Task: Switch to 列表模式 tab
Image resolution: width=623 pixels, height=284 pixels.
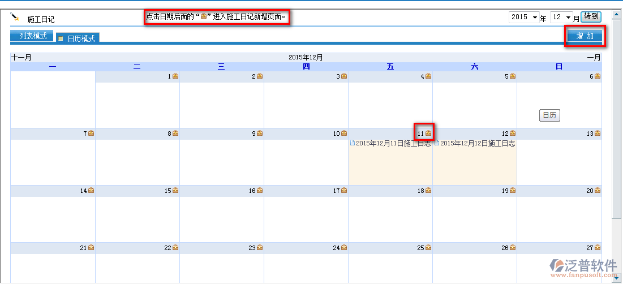Action: 32,36
